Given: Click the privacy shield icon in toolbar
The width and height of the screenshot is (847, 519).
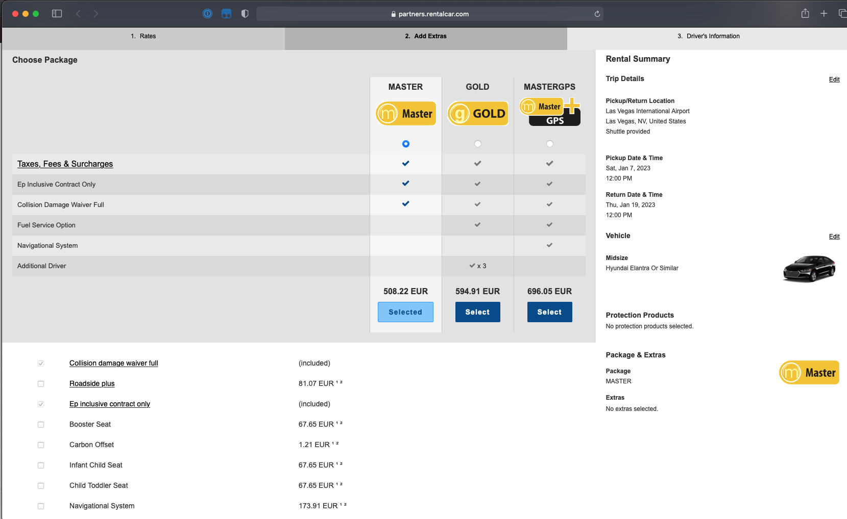Looking at the screenshot, I should pyautogui.click(x=245, y=14).
